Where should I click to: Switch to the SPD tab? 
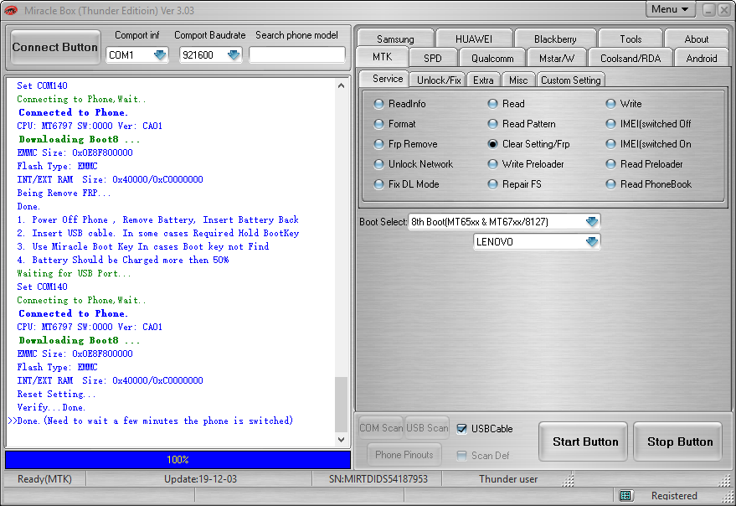[x=432, y=59]
